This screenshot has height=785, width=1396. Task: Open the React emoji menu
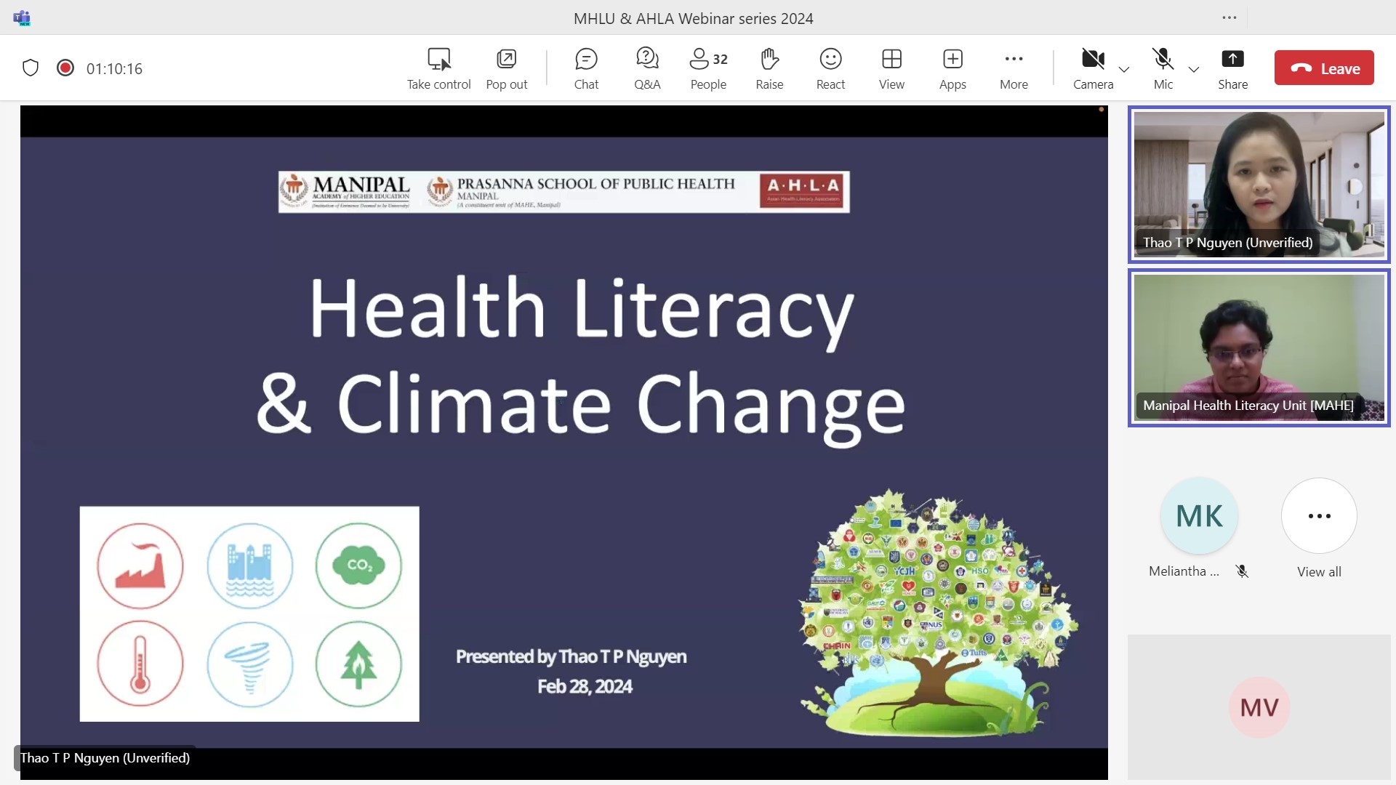point(830,68)
